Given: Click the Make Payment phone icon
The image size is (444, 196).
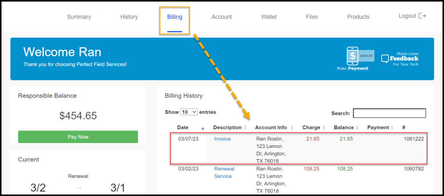Looking at the screenshot, I should click(x=352, y=56).
